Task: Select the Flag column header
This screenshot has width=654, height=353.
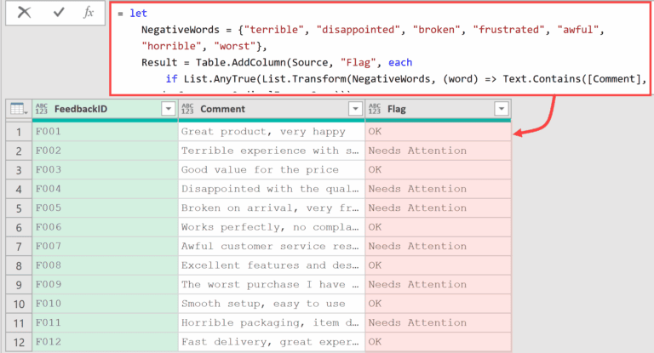Action: [x=438, y=109]
